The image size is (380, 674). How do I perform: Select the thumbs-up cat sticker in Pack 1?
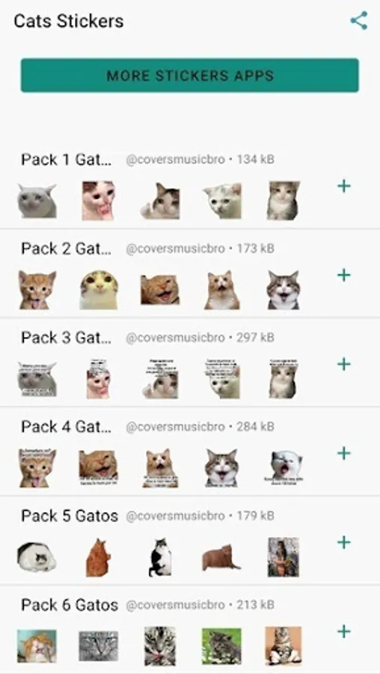pyautogui.click(x=160, y=201)
